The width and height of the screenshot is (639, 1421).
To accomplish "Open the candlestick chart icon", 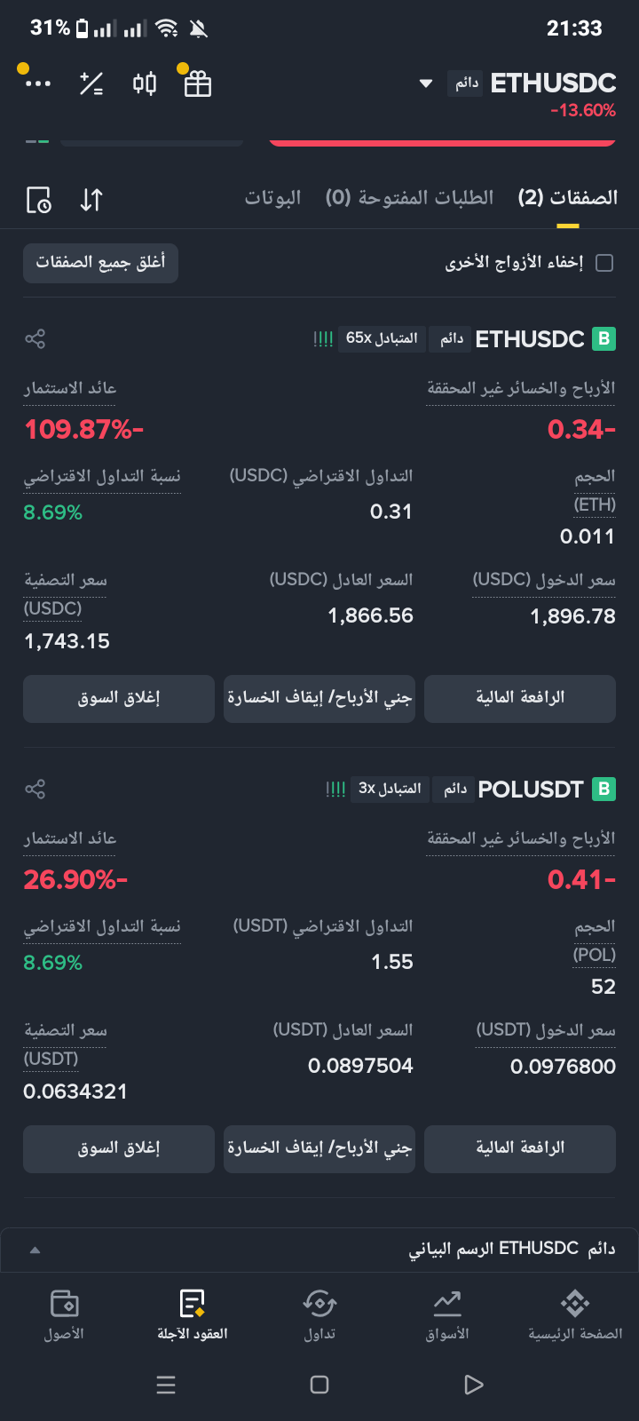I will (x=145, y=83).
